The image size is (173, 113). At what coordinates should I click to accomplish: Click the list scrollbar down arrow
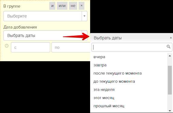click(170, 111)
